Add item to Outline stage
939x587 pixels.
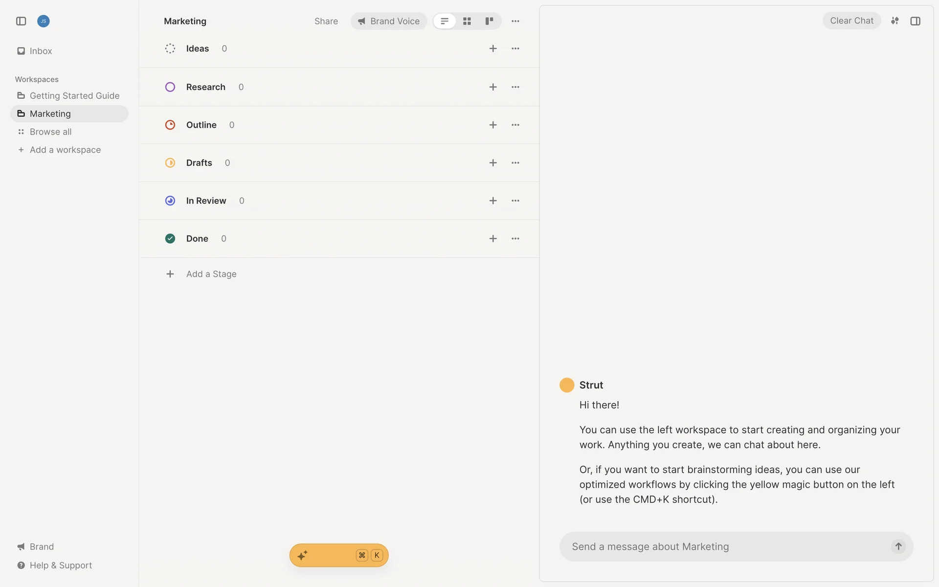point(493,125)
